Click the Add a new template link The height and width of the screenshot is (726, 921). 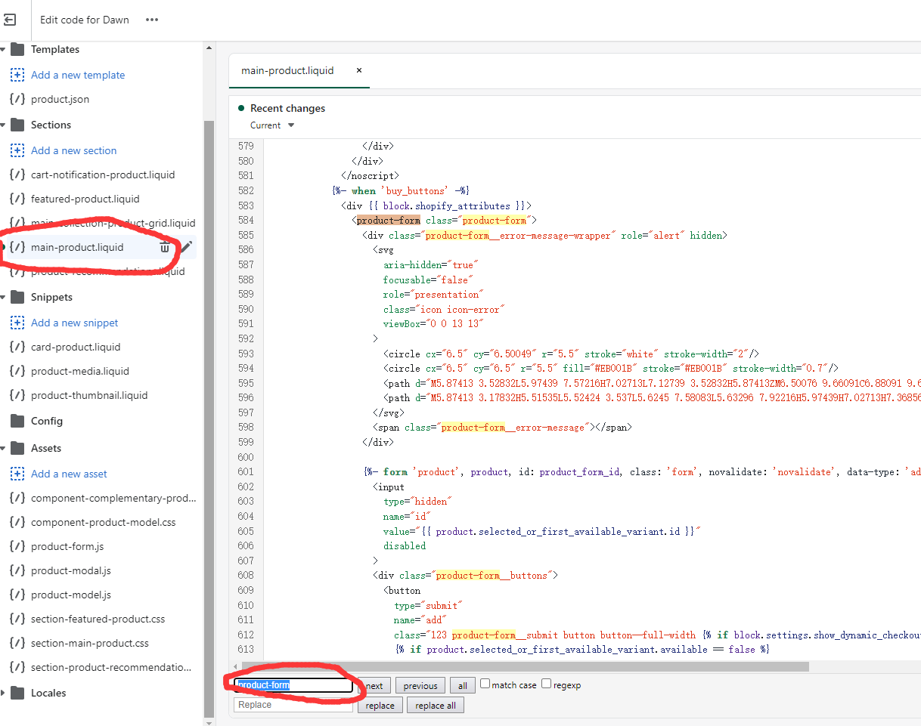coord(78,75)
